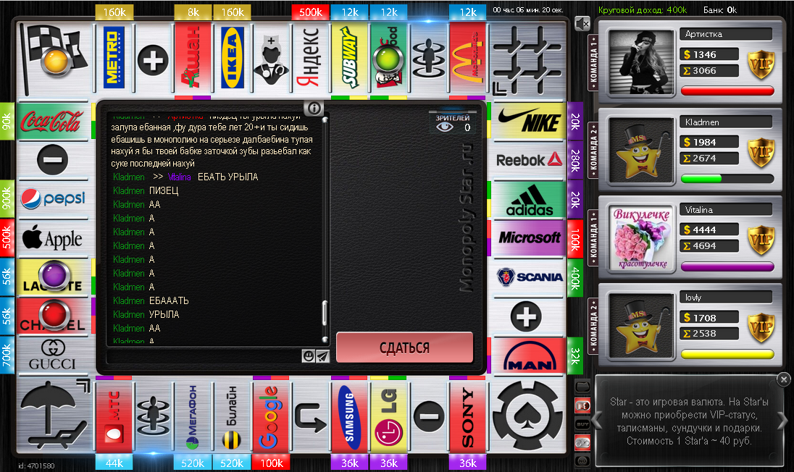Select the Gucci board cell

[x=53, y=355]
